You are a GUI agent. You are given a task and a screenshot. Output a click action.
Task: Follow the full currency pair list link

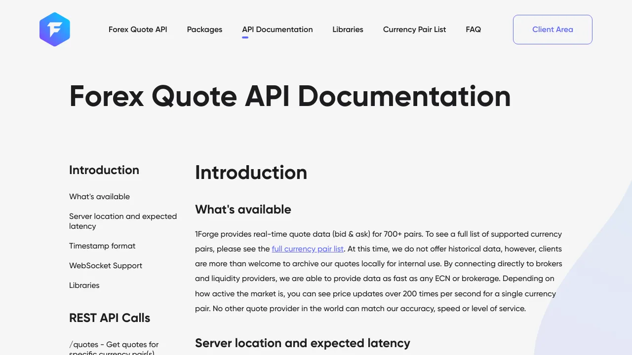coord(308,249)
